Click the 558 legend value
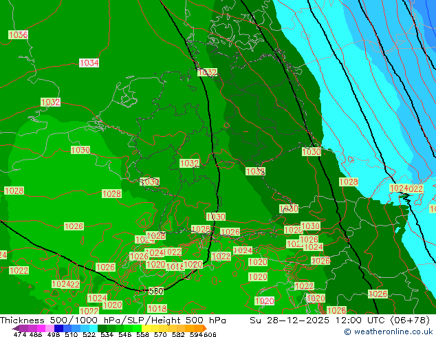Viewport: 436px width, 337px height. click(142, 334)
